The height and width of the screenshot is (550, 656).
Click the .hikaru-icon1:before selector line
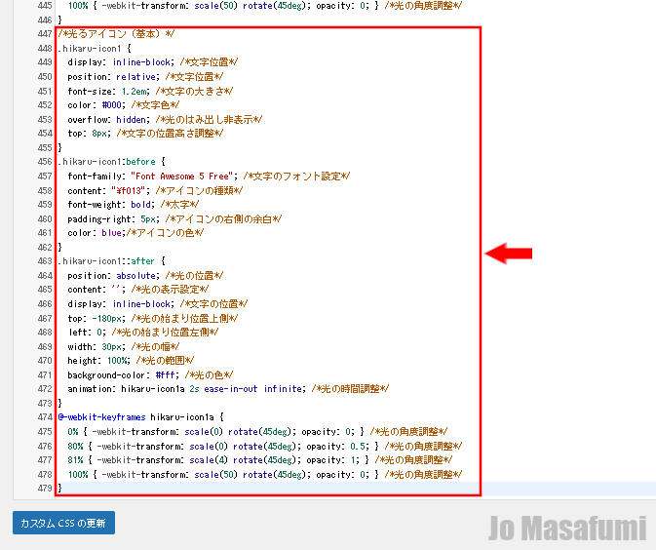[112, 162]
